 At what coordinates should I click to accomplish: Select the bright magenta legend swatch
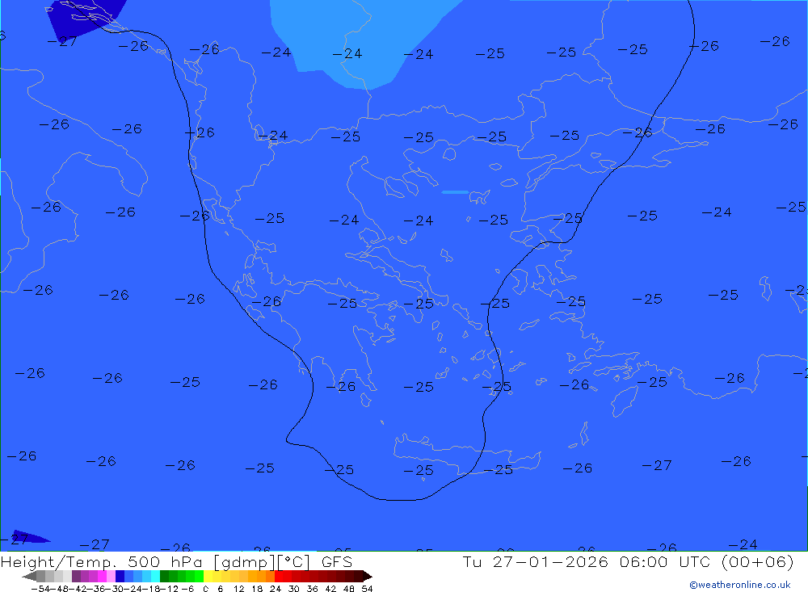tap(102, 576)
